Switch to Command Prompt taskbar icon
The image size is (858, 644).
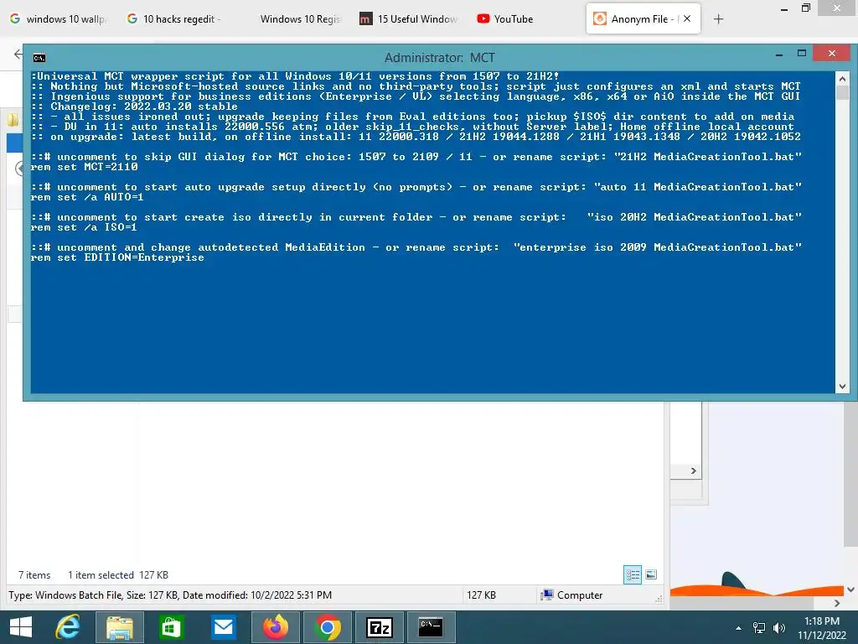432,627
